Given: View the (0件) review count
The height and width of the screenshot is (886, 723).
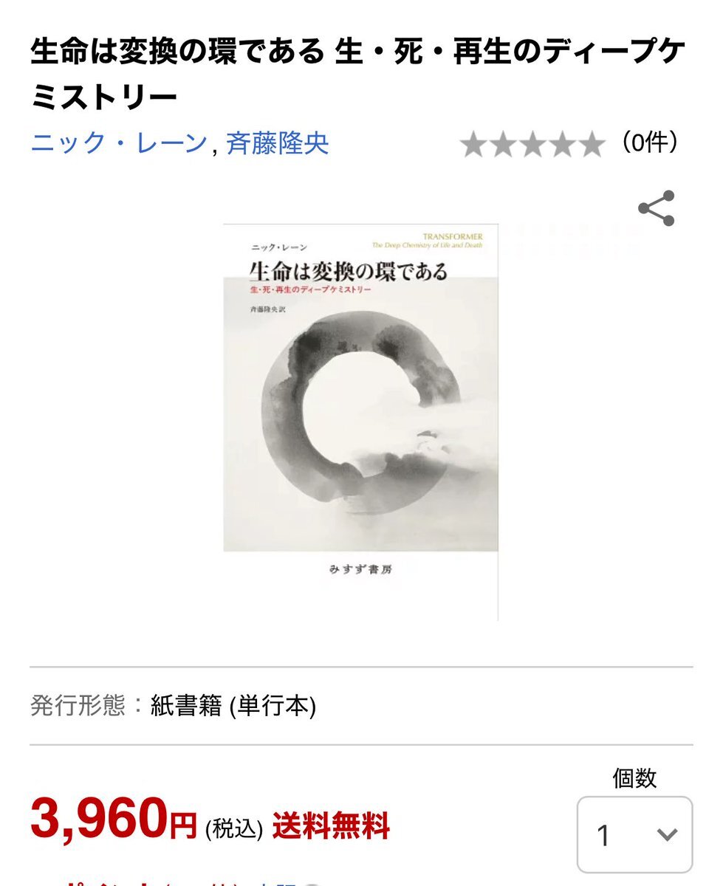Looking at the screenshot, I should coord(649,142).
